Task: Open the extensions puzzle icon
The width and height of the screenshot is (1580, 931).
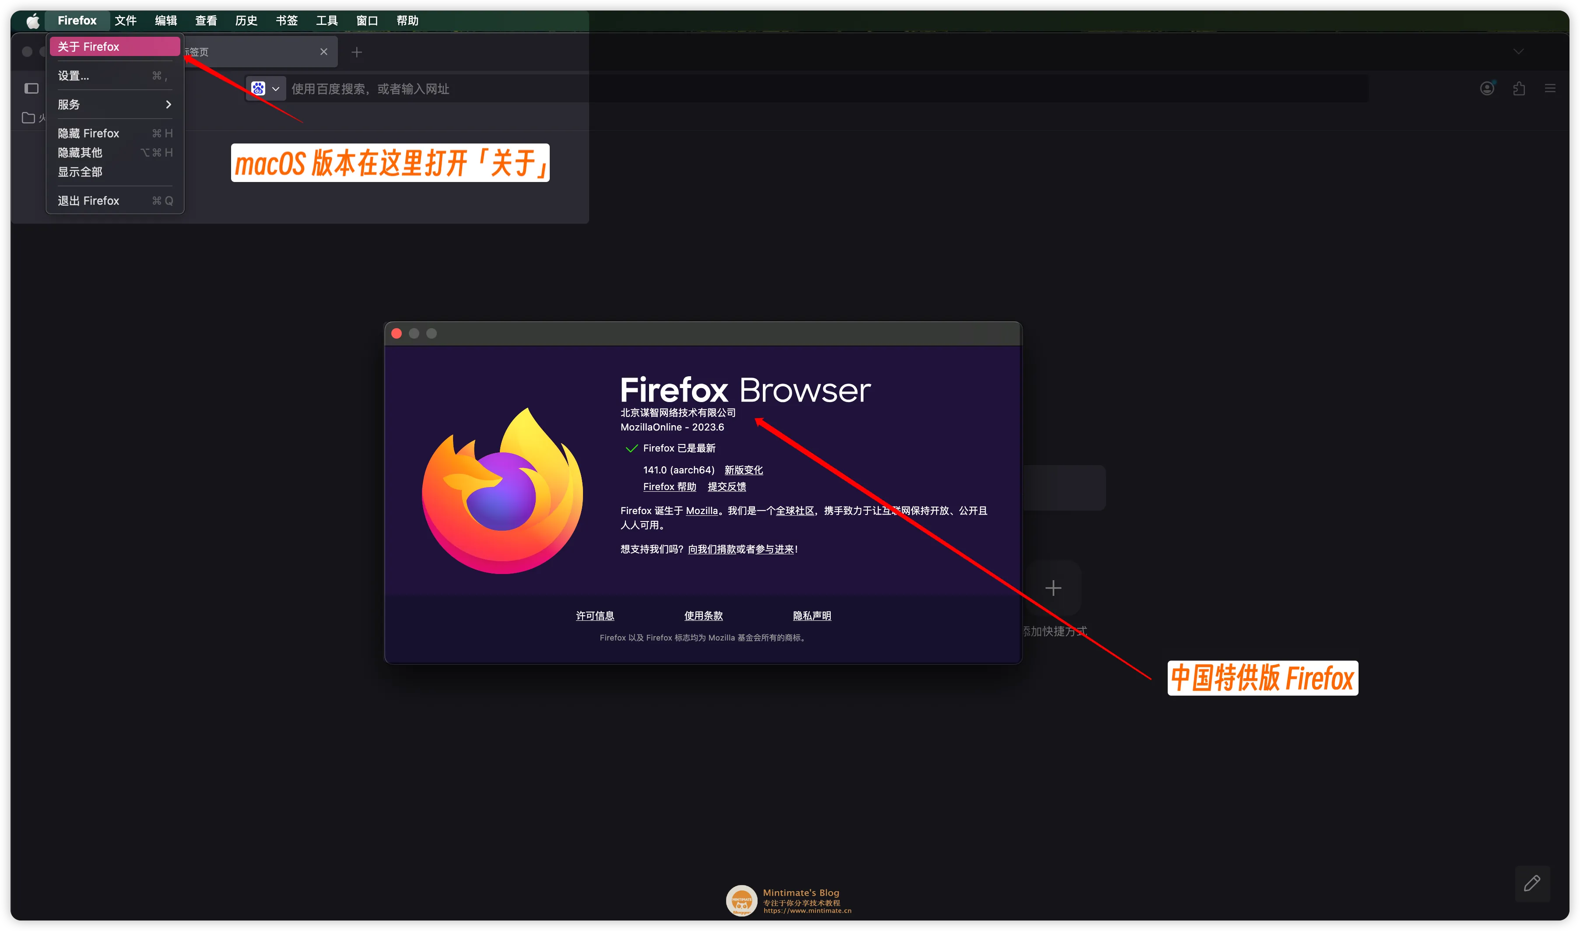Action: tap(1518, 88)
